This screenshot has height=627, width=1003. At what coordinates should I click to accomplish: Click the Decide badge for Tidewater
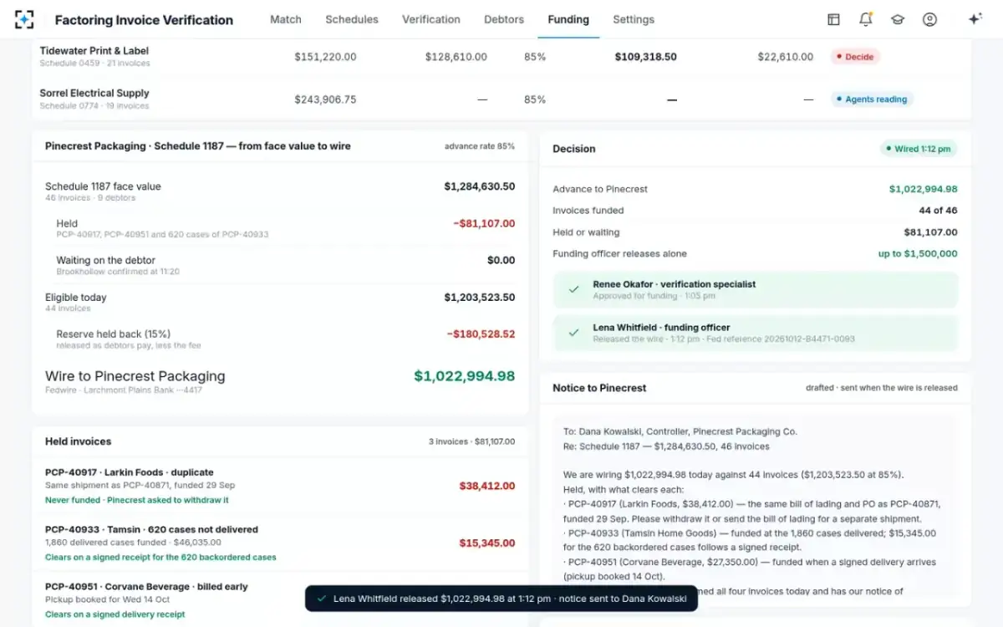855,57
